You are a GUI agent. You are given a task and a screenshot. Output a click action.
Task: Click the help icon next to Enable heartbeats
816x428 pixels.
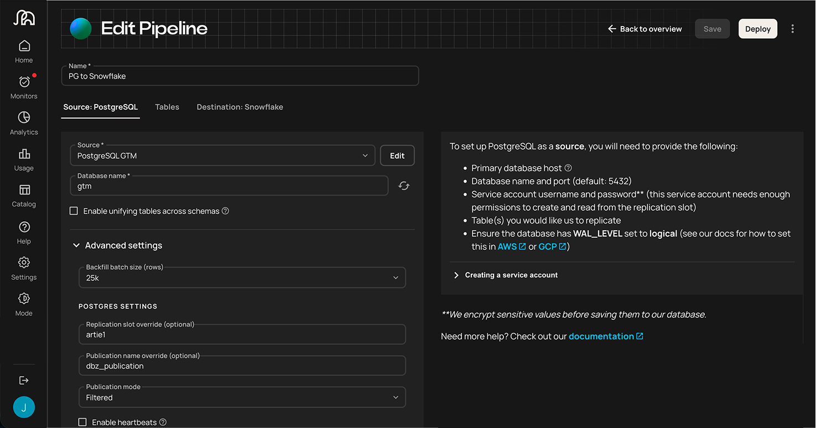(x=163, y=422)
